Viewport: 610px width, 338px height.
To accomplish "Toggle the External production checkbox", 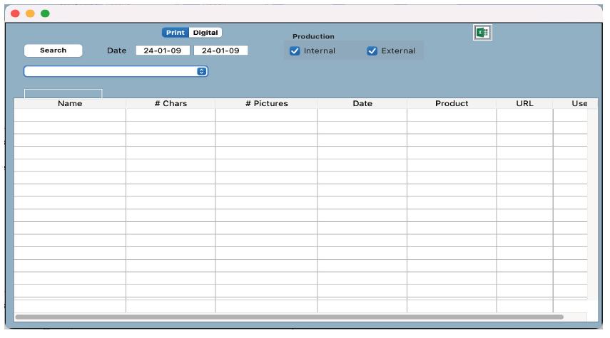I will [x=372, y=51].
